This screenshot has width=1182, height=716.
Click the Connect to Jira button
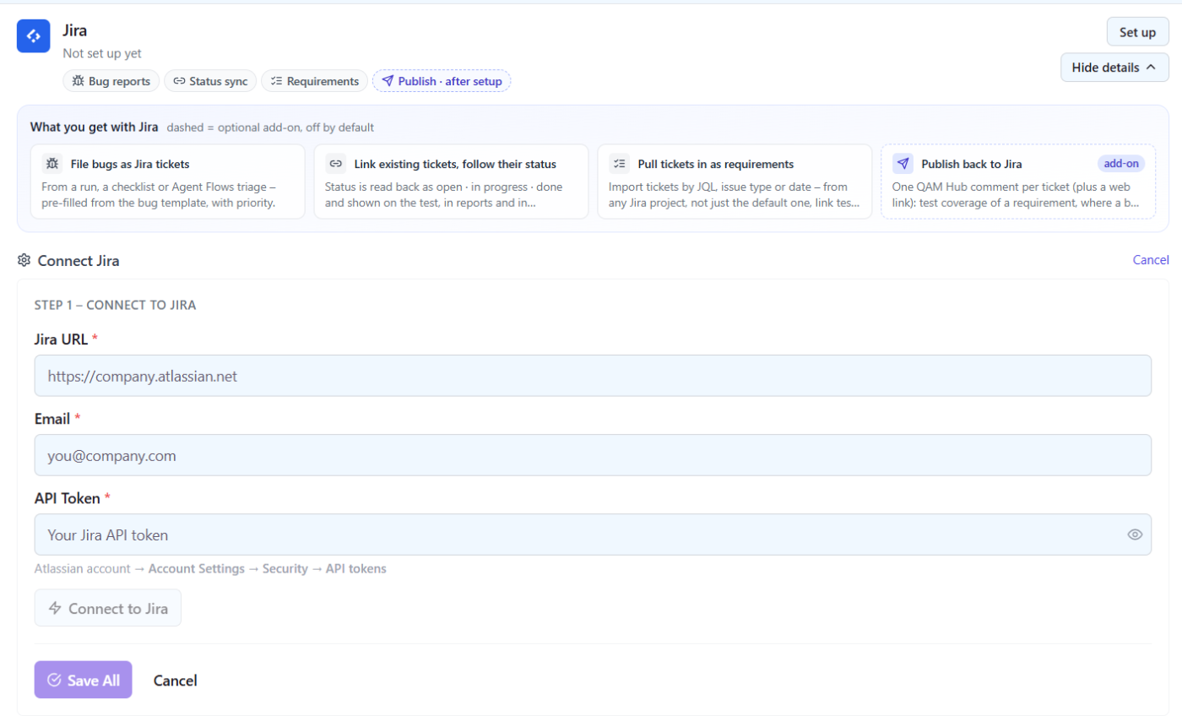coord(108,608)
